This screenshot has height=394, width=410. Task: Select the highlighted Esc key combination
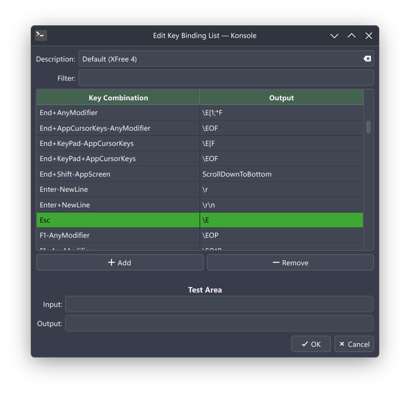pos(118,220)
